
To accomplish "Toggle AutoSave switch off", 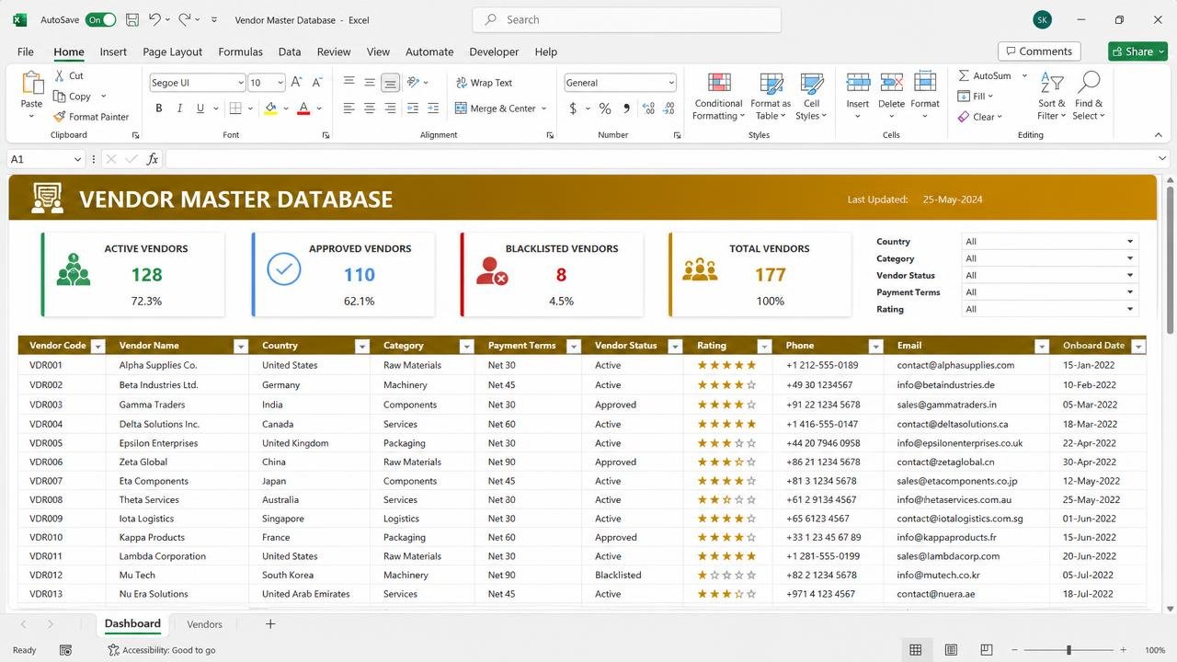I will (x=100, y=19).
